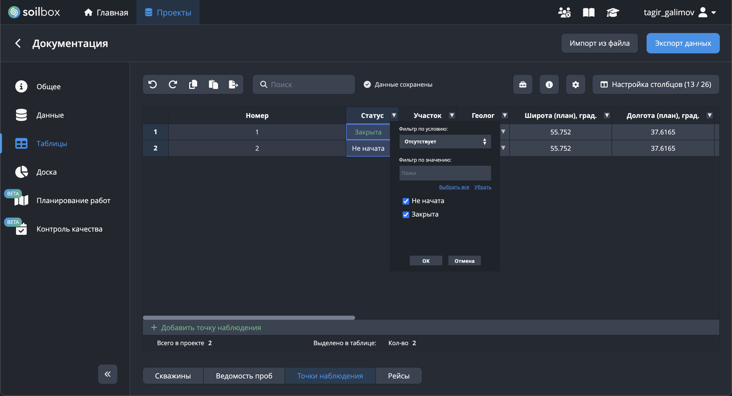The image size is (732, 396).
Task: Open table settings gear icon
Action: tap(575, 84)
